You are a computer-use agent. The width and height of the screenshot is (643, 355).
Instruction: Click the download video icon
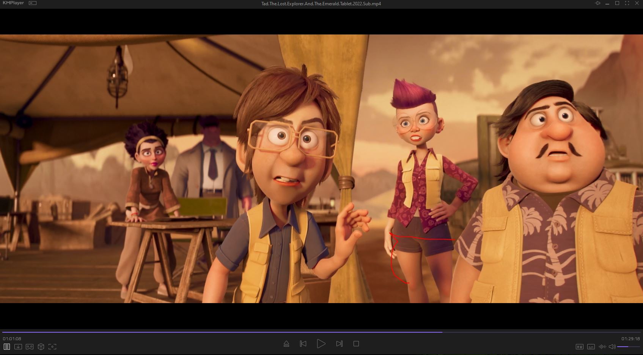pyautogui.click(x=18, y=347)
